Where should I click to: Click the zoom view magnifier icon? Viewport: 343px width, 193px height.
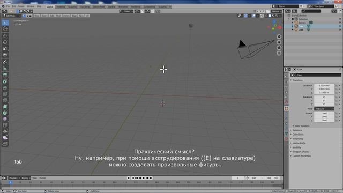pos(279,36)
